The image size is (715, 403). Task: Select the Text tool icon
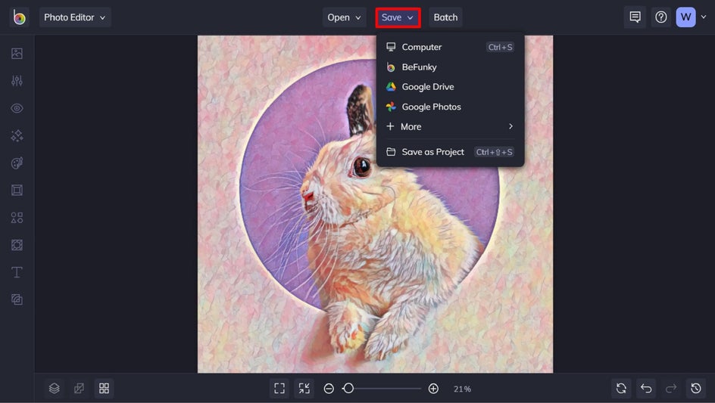pyautogui.click(x=17, y=272)
